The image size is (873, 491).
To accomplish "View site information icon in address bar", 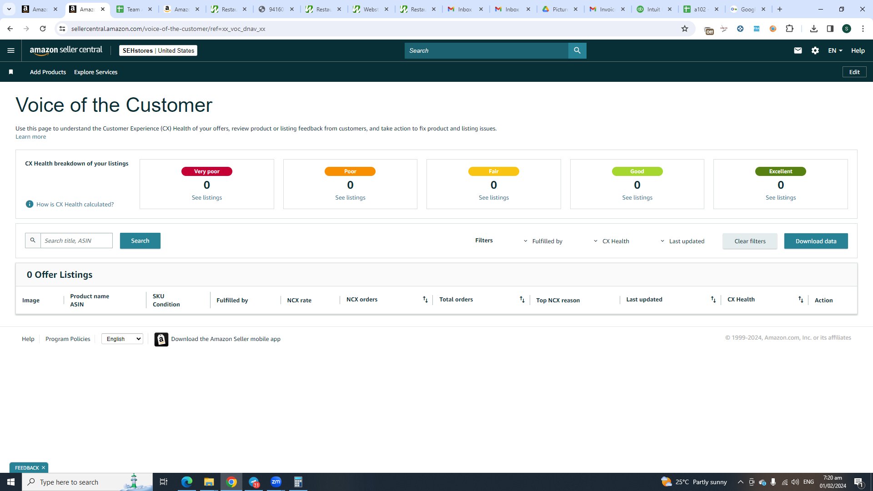I will click(62, 29).
